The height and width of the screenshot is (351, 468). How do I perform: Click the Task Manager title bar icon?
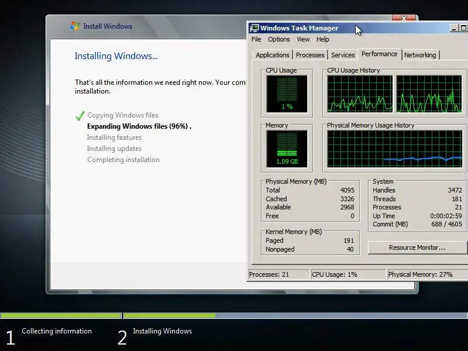(x=254, y=28)
